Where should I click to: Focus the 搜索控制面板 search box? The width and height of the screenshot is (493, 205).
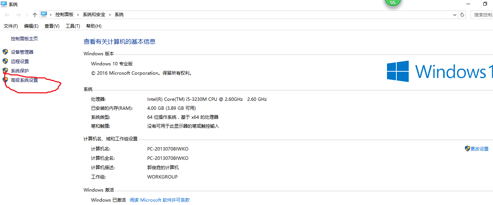coord(481,15)
